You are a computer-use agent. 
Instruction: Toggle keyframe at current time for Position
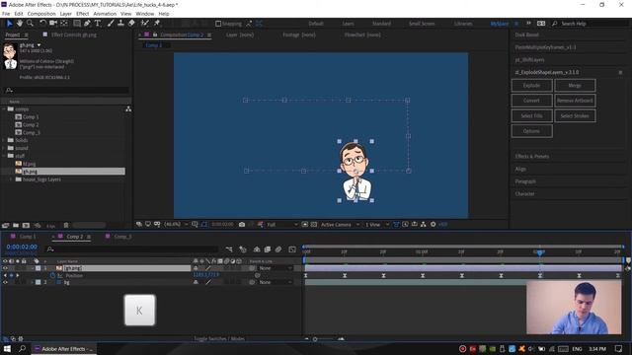click(x=11, y=276)
